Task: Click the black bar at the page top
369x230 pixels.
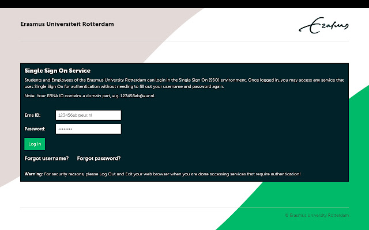Action: point(184,3)
